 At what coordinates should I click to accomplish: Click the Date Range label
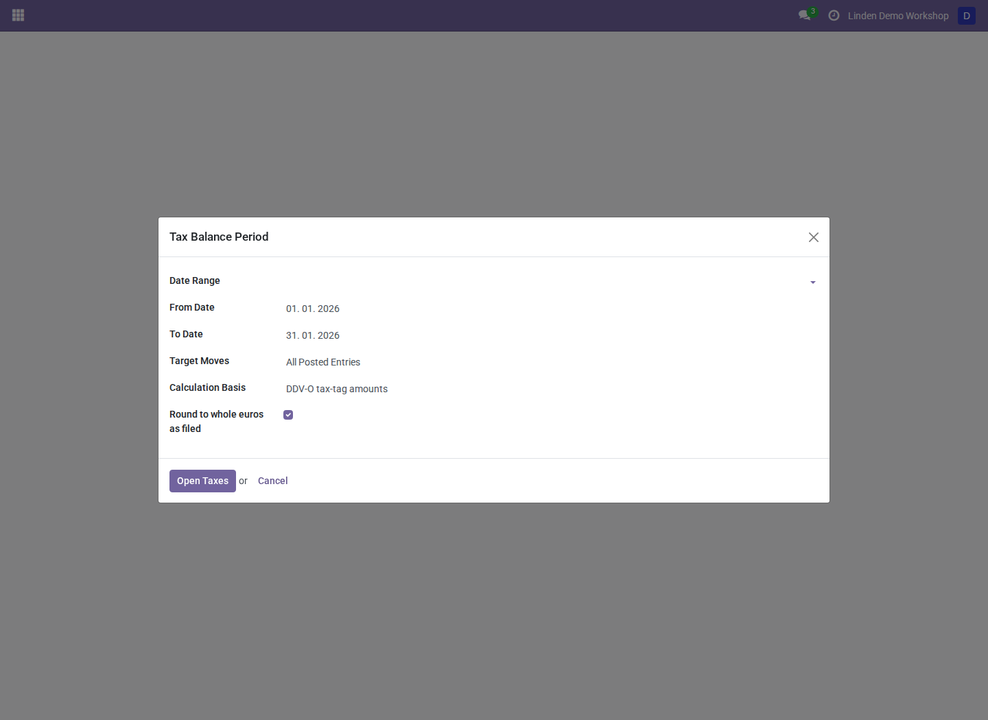coord(195,280)
